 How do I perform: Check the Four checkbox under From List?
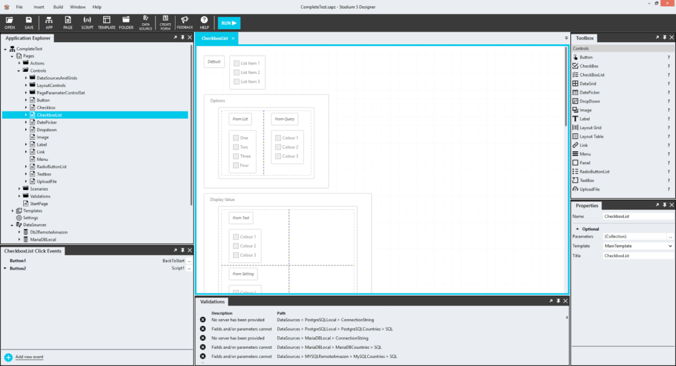pyautogui.click(x=236, y=166)
